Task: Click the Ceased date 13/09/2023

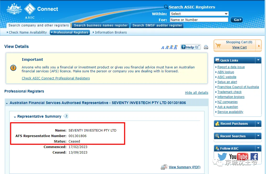Action: point(78,152)
